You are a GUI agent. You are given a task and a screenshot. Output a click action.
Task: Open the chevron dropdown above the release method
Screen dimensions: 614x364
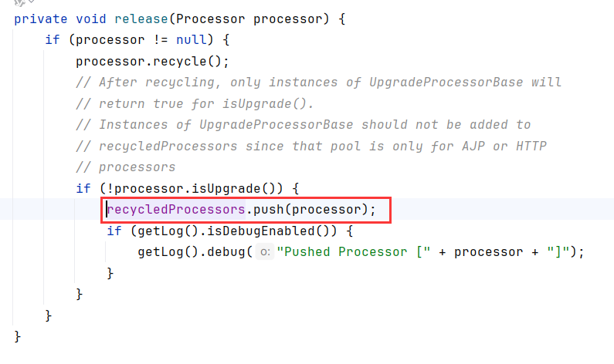(32, 2)
